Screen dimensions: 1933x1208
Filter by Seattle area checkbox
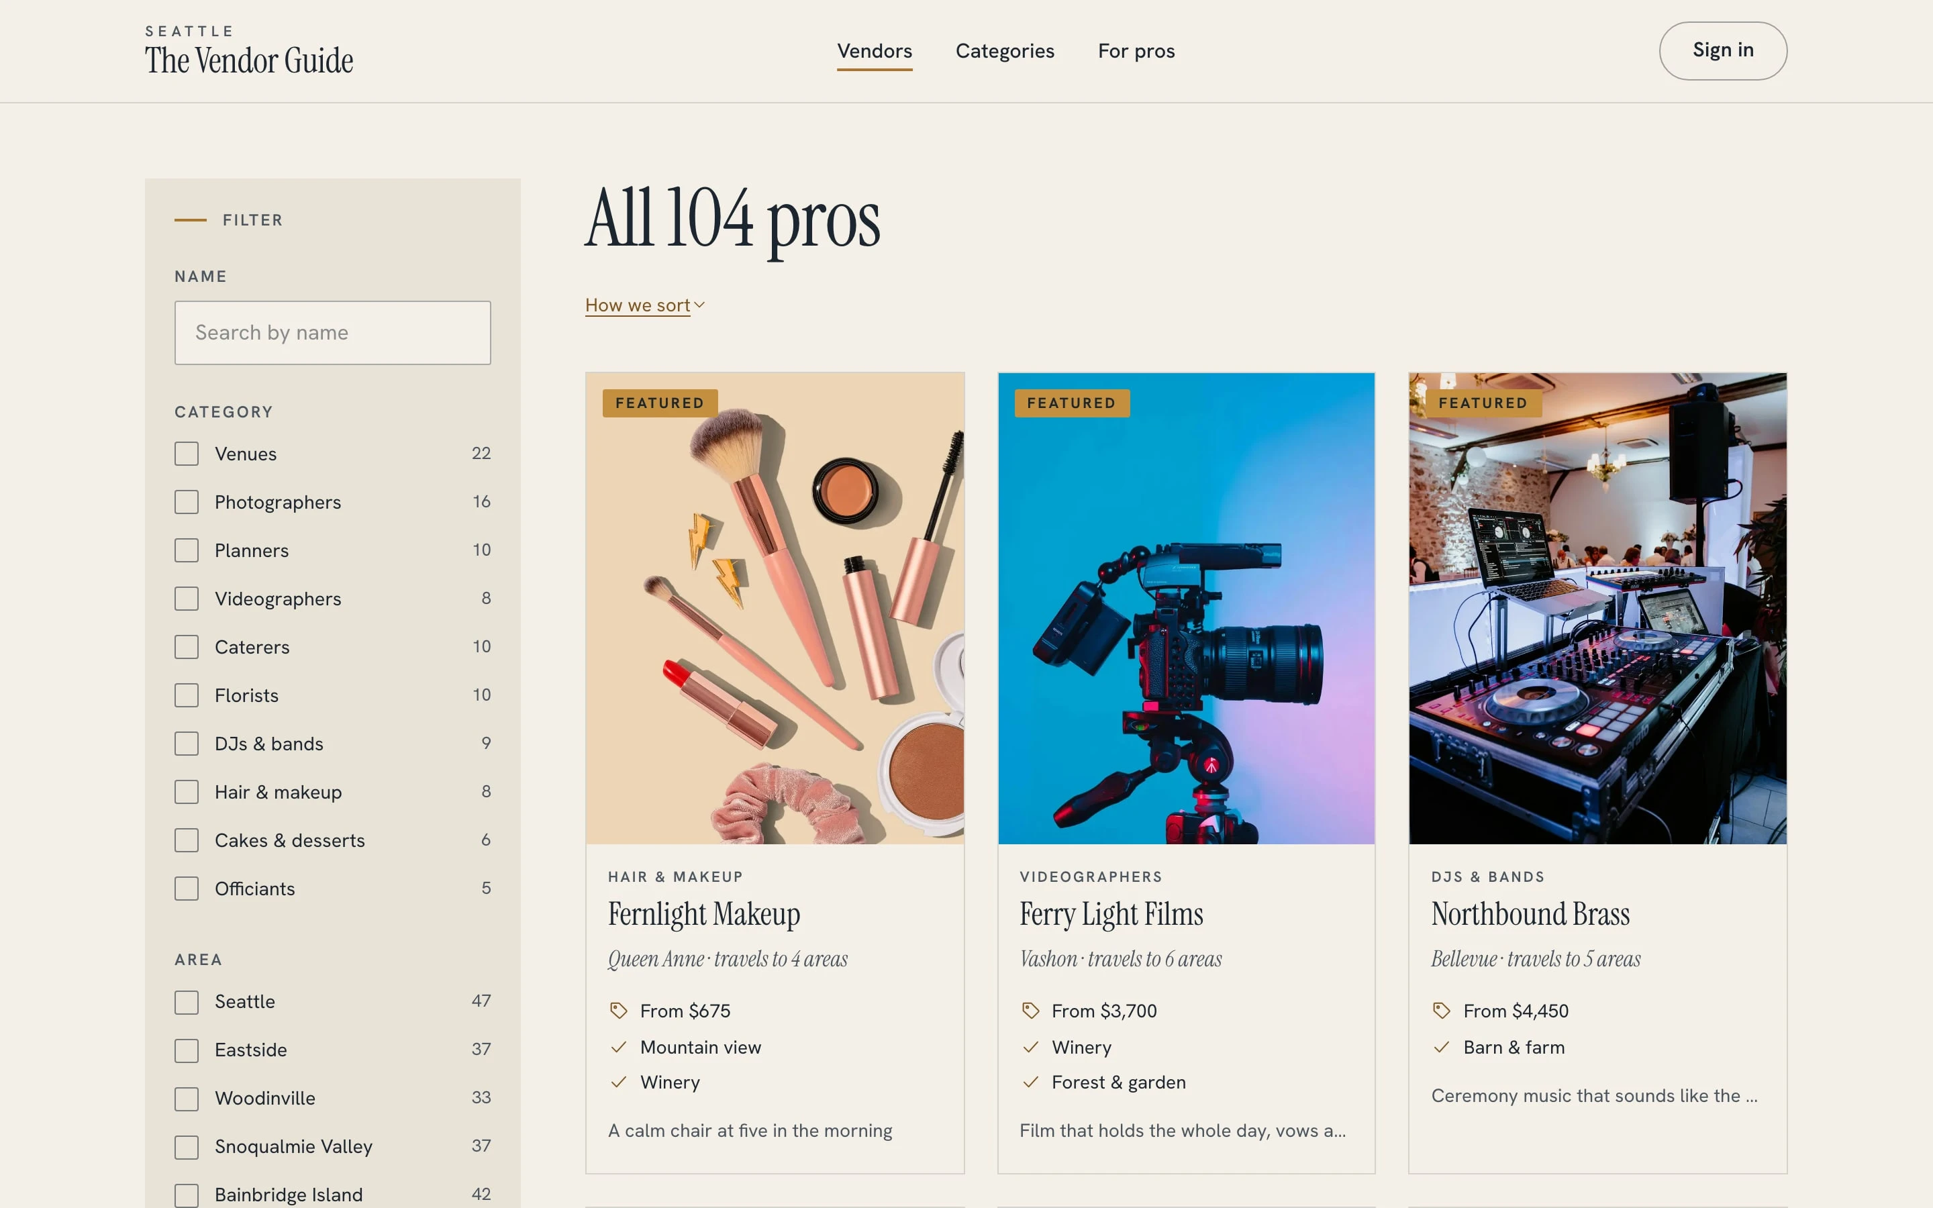coord(187,1002)
